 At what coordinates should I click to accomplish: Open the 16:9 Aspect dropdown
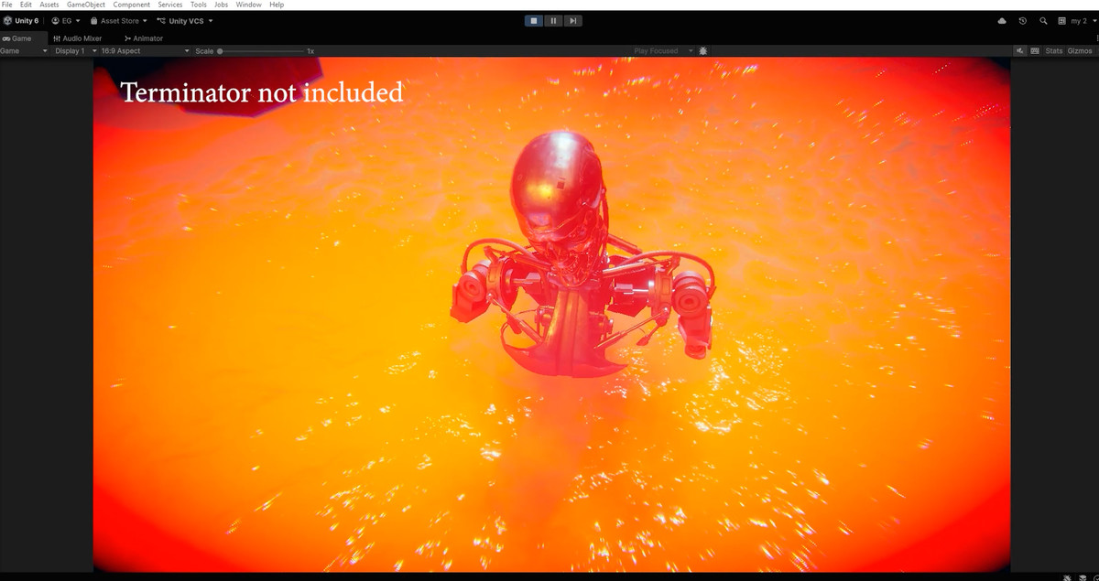click(146, 51)
